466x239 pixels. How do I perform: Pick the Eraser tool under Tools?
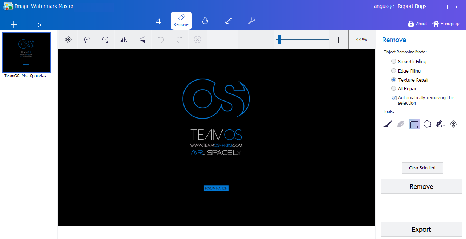(x=401, y=124)
